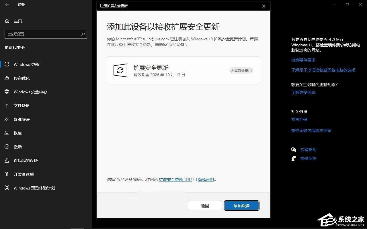Click the 文件备份 icon
This screenshot has height=229, width=367.
click(x=7, y=105)
